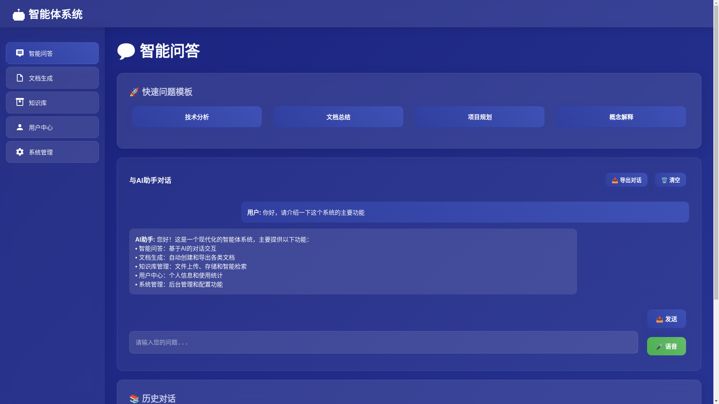Open the 知识库 section label in the sidebar

38,103
